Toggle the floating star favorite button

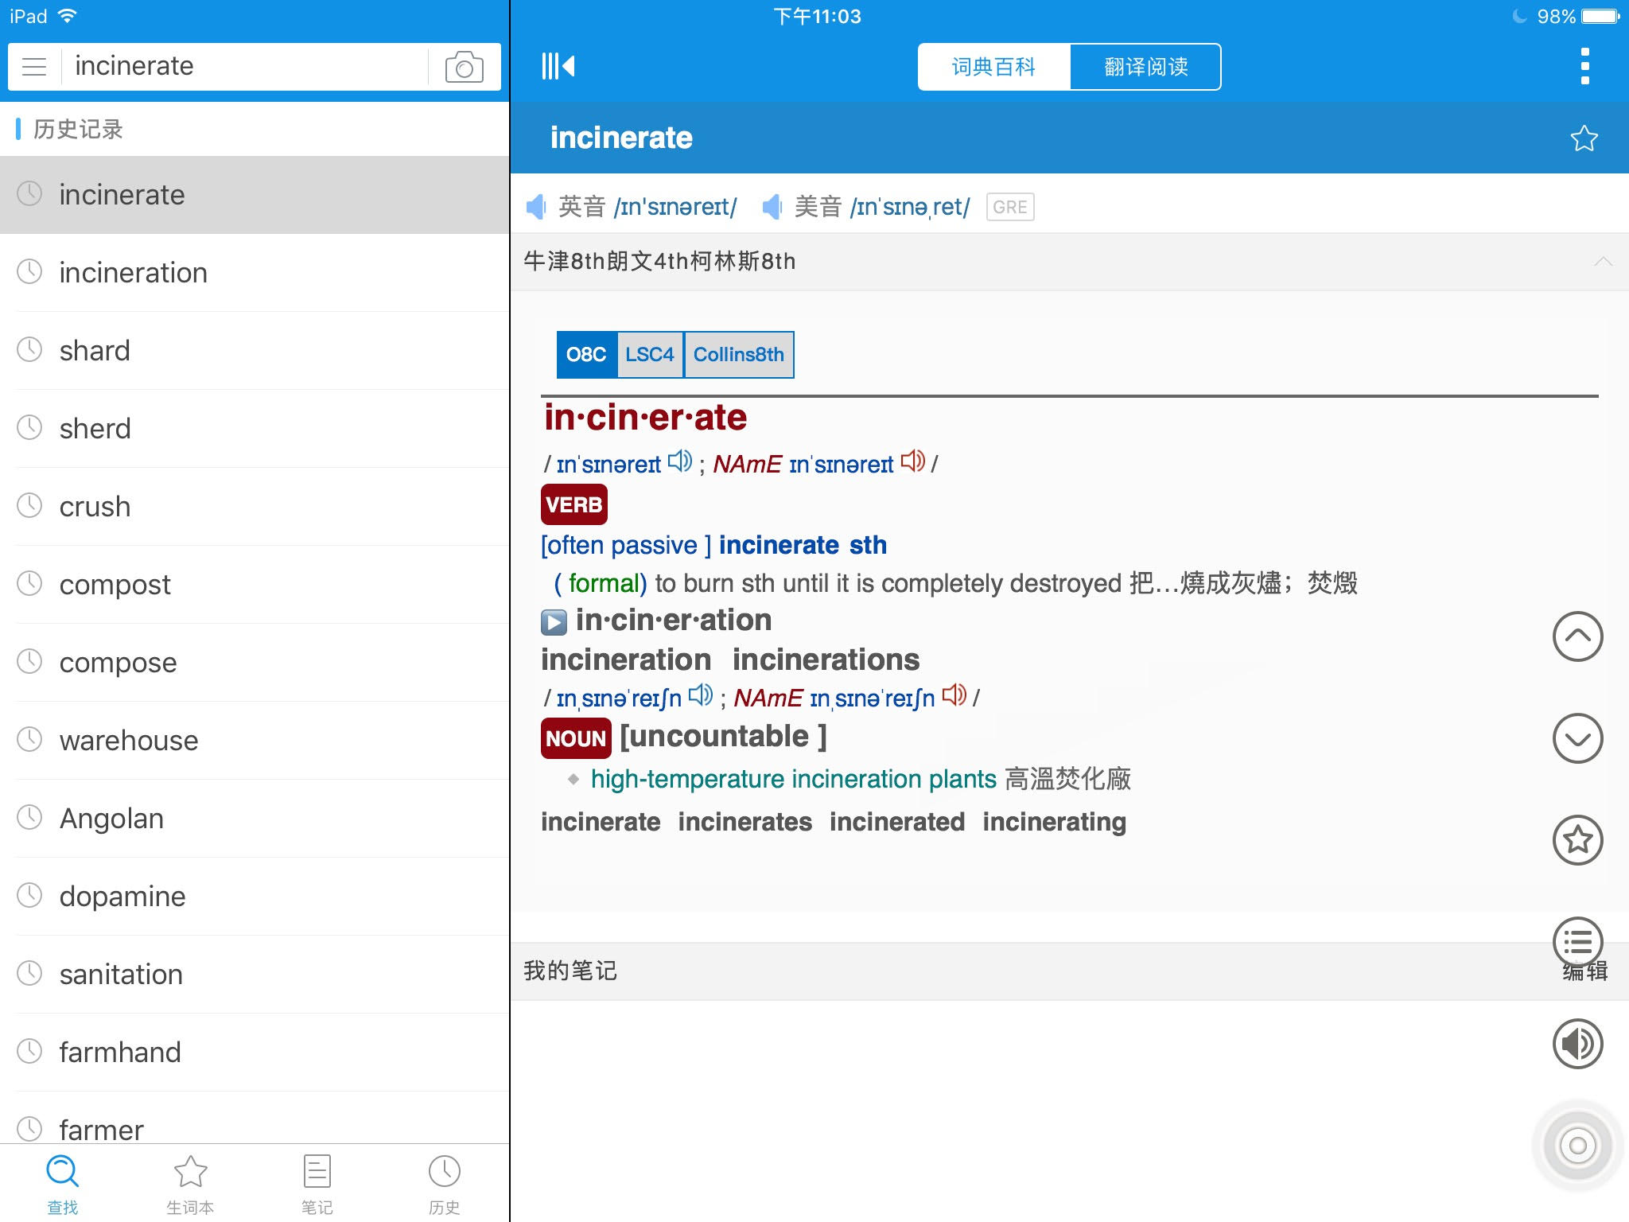[x=1577, y=839]
